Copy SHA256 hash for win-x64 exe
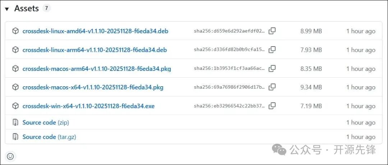This screenshot has height=165, width=388. (x=272, y=106)
